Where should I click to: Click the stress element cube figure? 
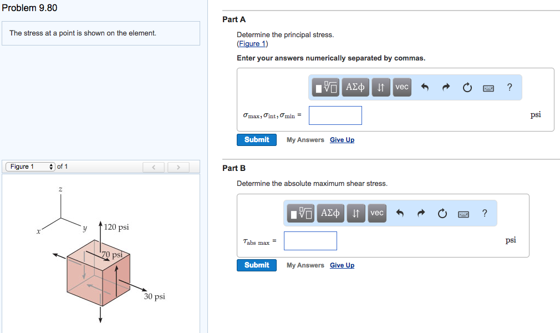[x=98, y=273]
